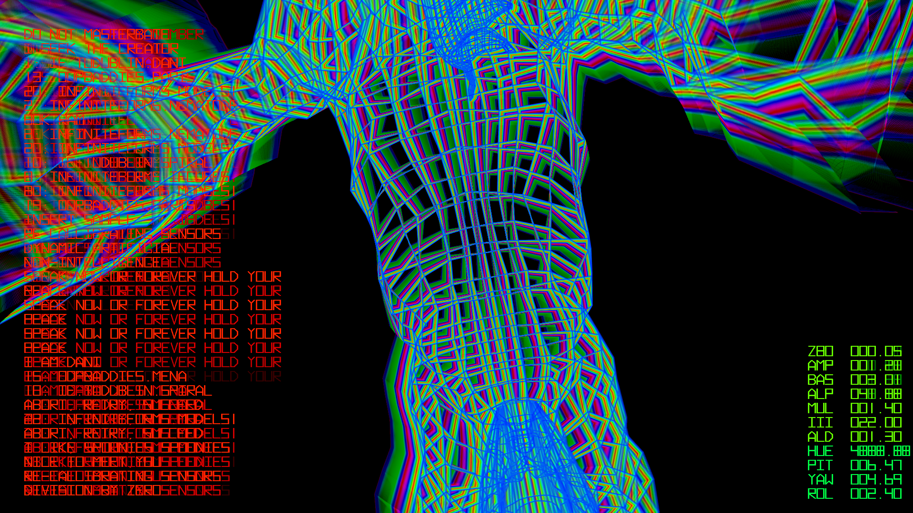Click the ALD value 001.30

tap(876, 437)
